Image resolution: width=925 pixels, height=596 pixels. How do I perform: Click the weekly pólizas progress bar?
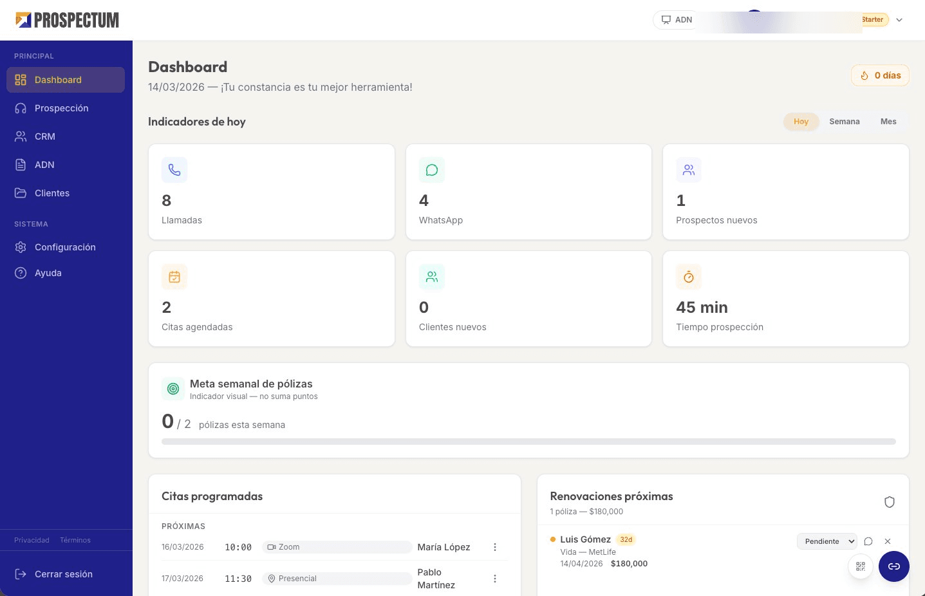click(528, 442)
